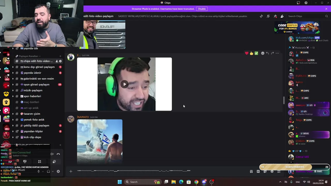Open Threads icon in channel header
The height and width of the screenshot is (186, 331).
click(261, 16)
